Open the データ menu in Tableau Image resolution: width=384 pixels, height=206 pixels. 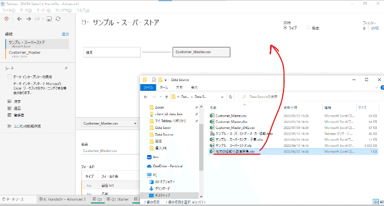pos(26,10)
